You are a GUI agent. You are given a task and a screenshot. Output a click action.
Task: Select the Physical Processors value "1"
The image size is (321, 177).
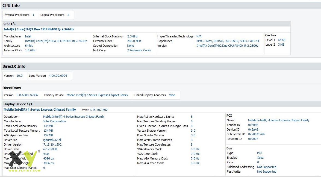33,15
